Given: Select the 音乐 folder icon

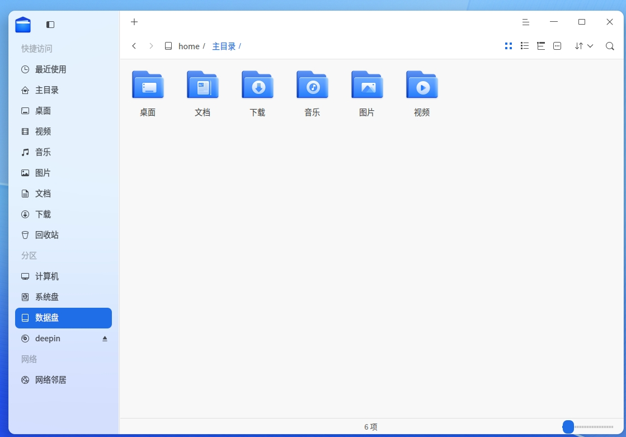Looking at the screenshot, I should click(x=312, y=84).
